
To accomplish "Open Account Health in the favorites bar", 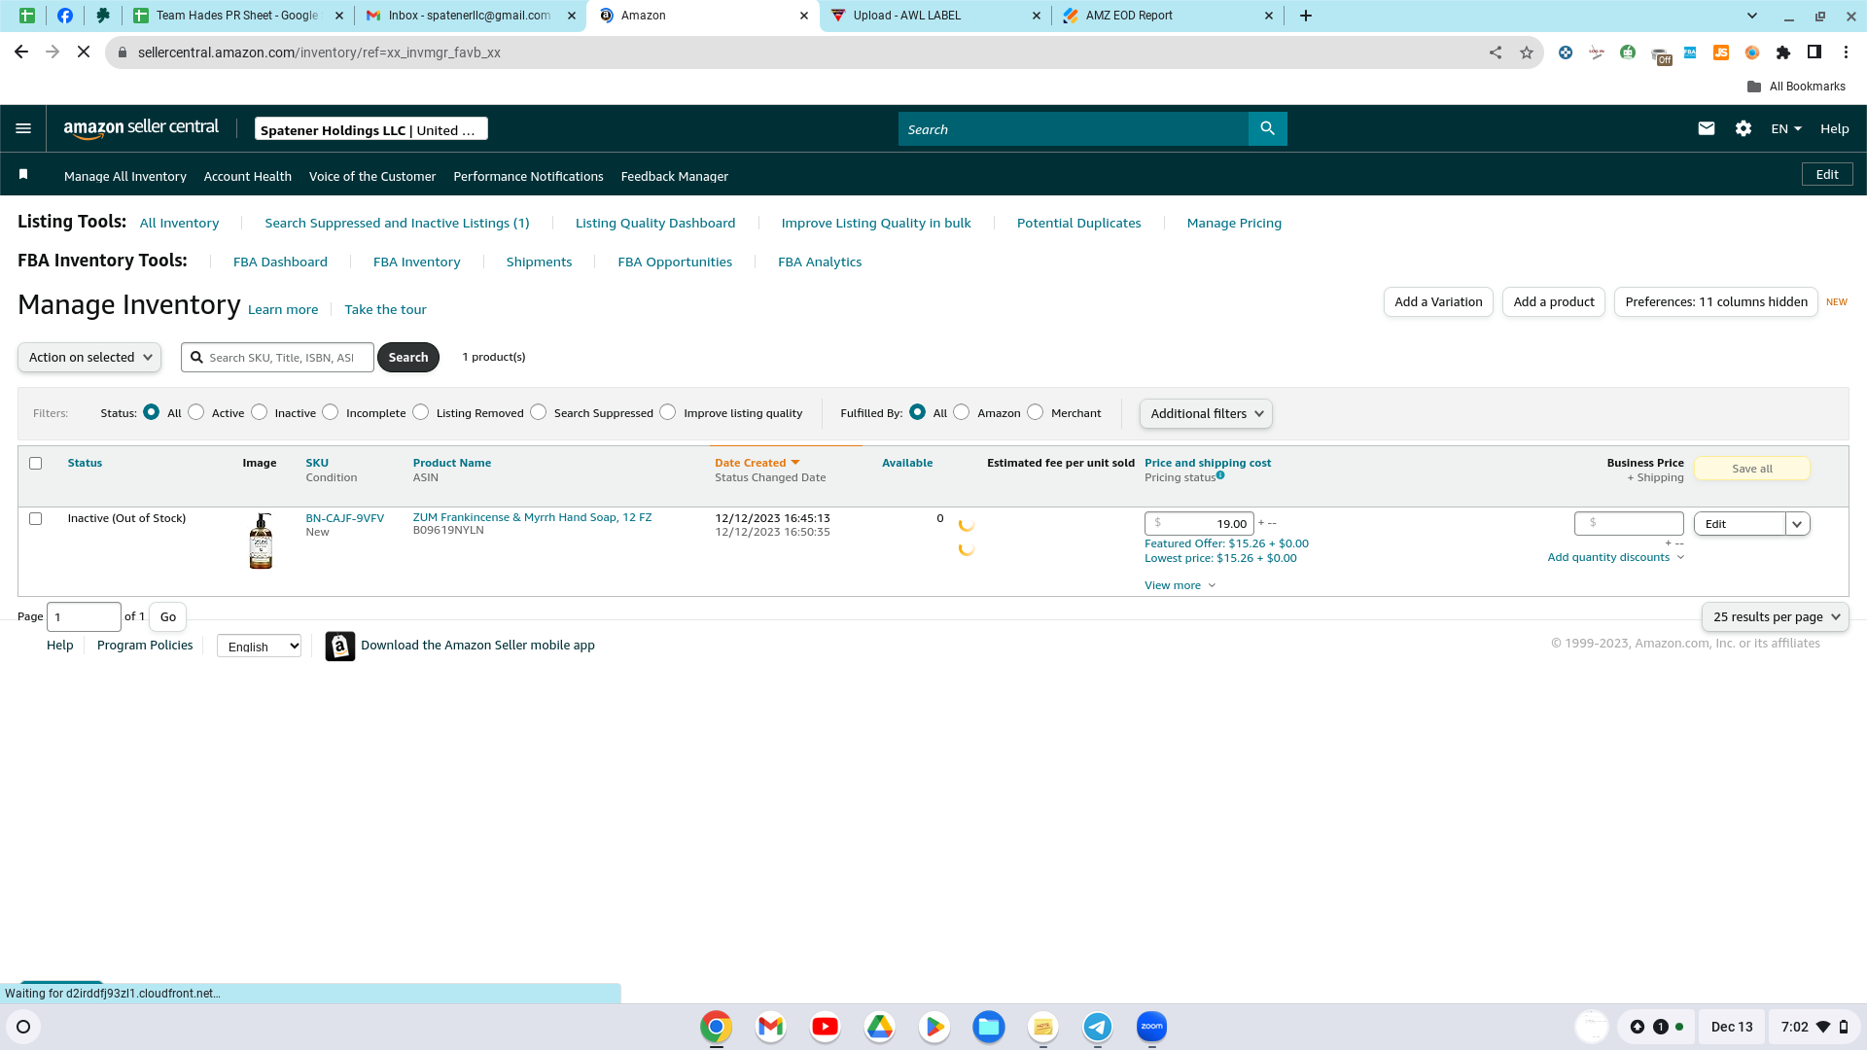I will pyautogui.click(x=247, y=176).
